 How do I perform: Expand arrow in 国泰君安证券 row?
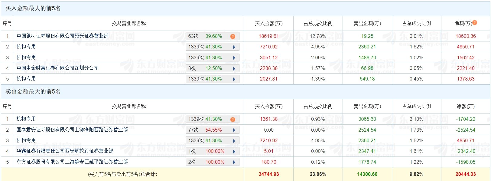(x=234, y=130)
